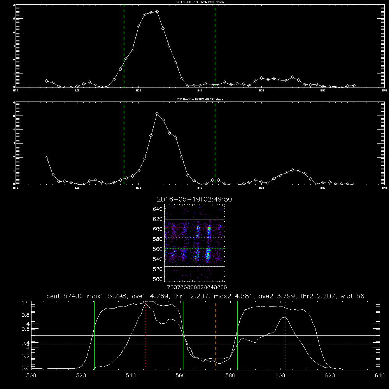389x389 pixels.
Task: Click the orange dashed center line in the bottom plot
Action: click(216, 335)
